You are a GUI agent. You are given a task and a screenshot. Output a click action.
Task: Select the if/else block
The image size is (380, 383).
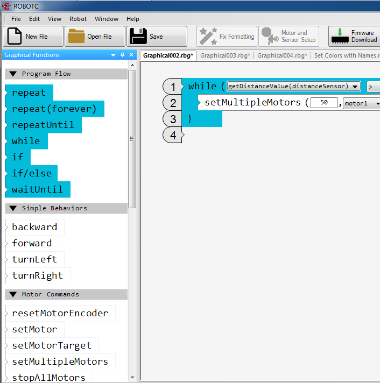click(x=31, y=173)
